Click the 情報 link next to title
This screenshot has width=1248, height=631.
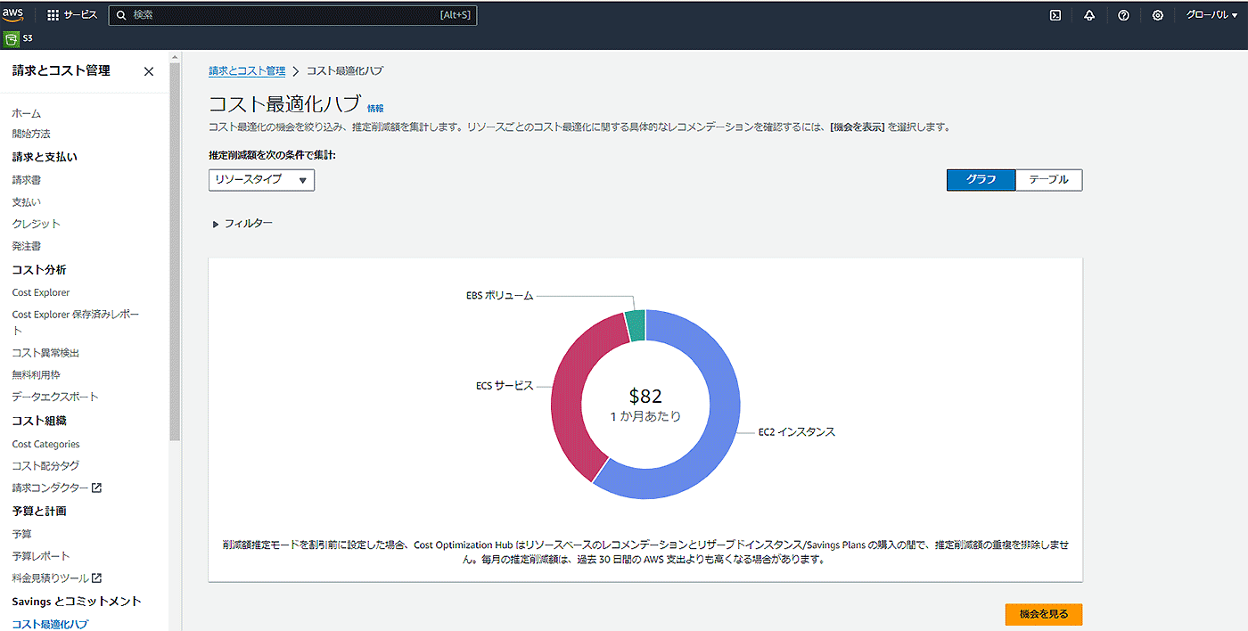pyautogui.click(x=375, y=108)
